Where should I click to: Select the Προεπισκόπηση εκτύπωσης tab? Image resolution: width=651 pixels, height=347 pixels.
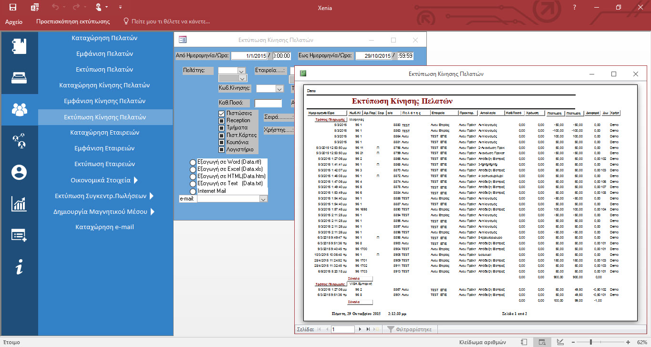click(73, 21)
